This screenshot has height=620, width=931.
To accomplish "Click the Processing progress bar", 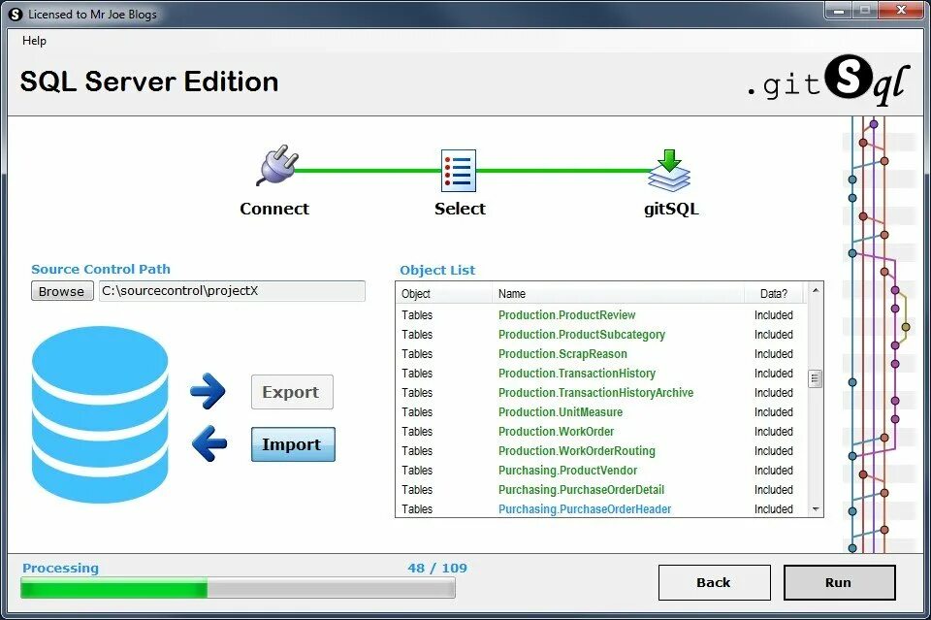I will tap(238, 588).
